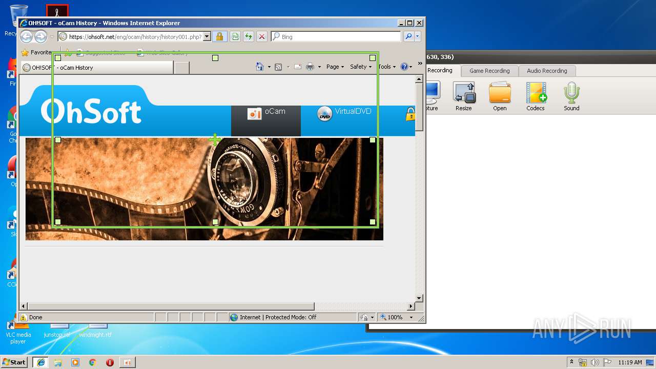Image resolution: width=656 pixels, height=369 pixels.
Task: Open the Start menu
Action: [14, 362]
